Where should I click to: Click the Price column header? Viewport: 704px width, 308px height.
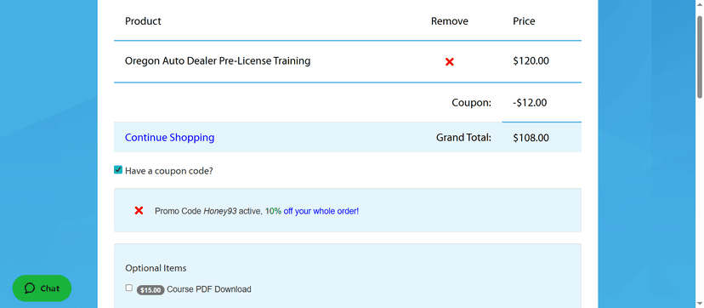(x=524, y=21)
